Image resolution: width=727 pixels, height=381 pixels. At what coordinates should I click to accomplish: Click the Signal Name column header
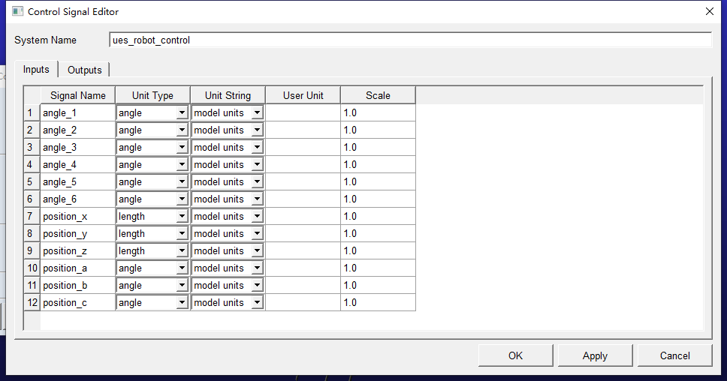tap(77, 95)
